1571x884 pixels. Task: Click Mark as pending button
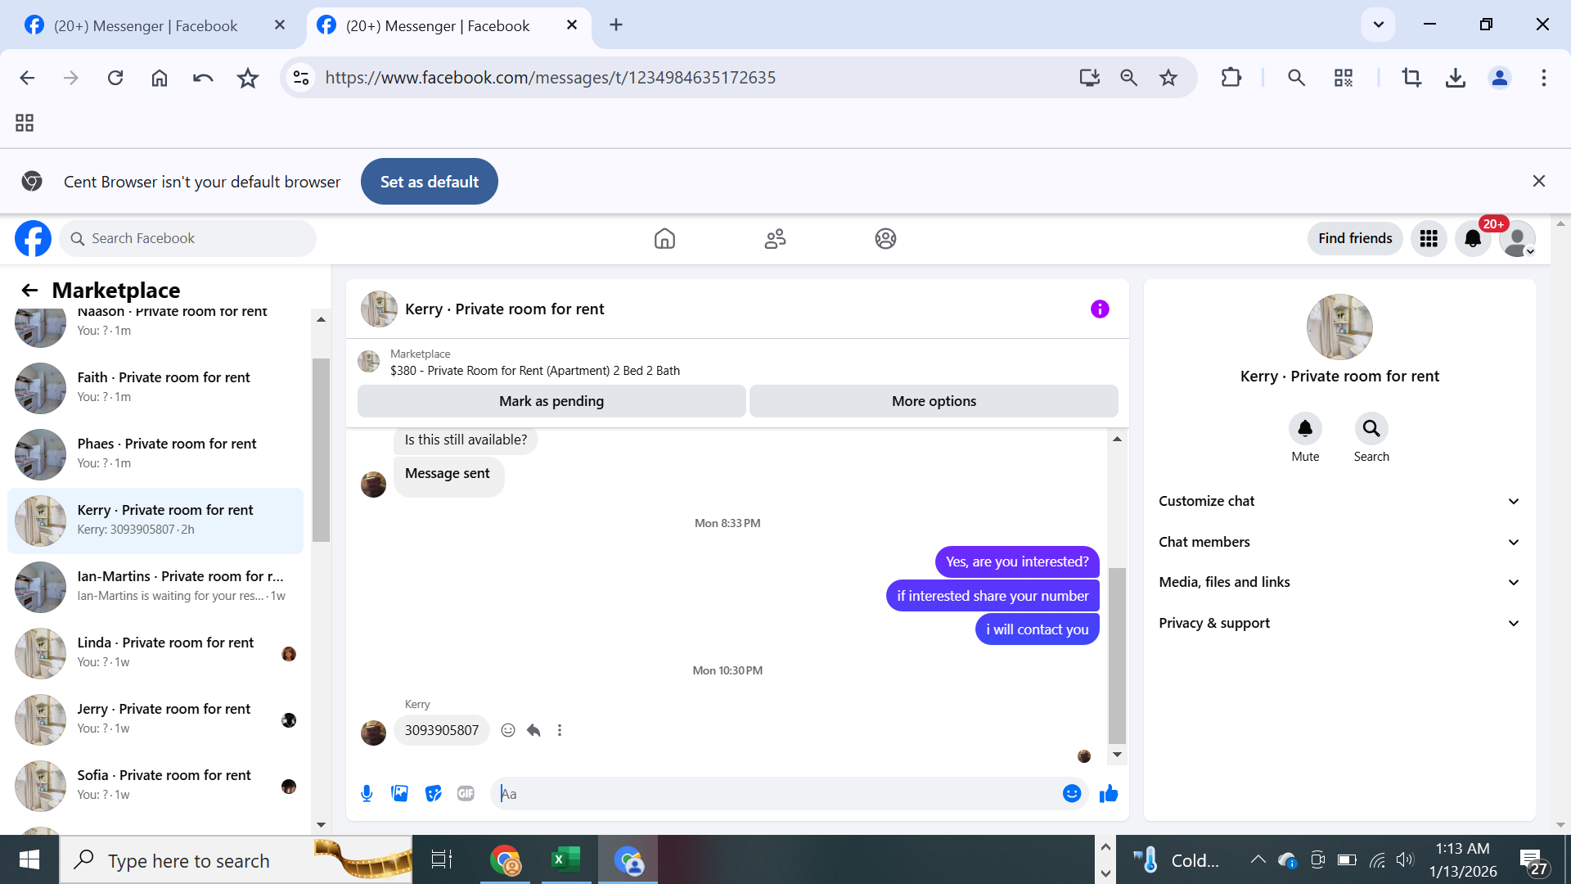[x=551, y=401]
